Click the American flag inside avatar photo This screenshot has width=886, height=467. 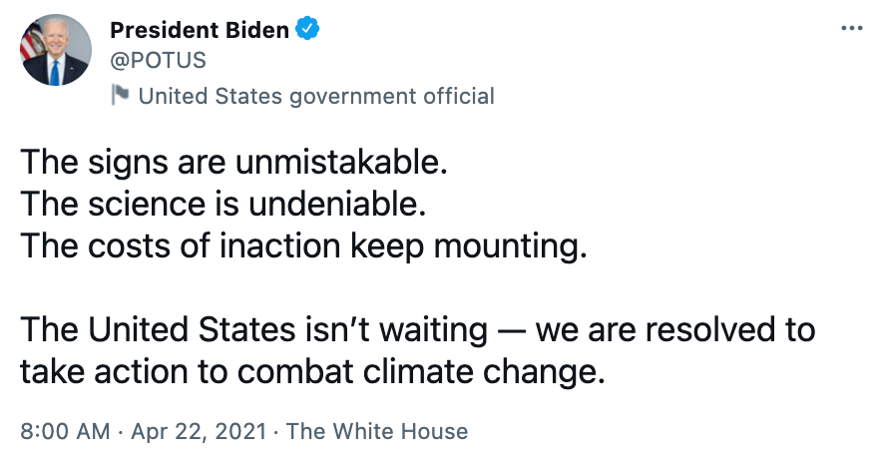pyautogui.click(x=32, y=42)
